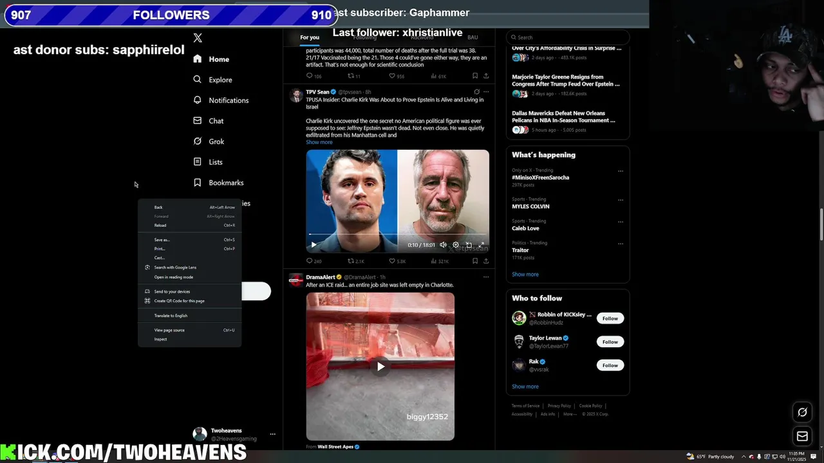The height and width of the screenshot is (463, 824).
Task: Click the Search X input field
Action: point(567,37)
